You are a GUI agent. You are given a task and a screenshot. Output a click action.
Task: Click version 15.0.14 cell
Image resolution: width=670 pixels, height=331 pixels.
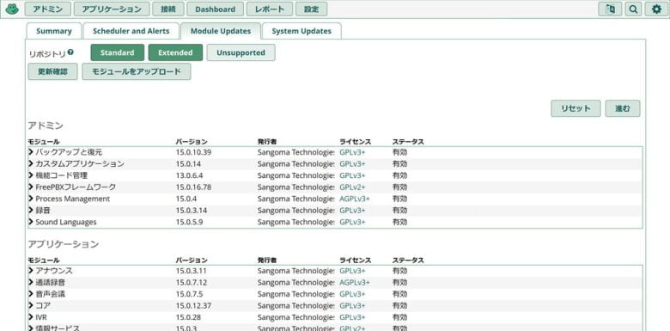[188, 164]
